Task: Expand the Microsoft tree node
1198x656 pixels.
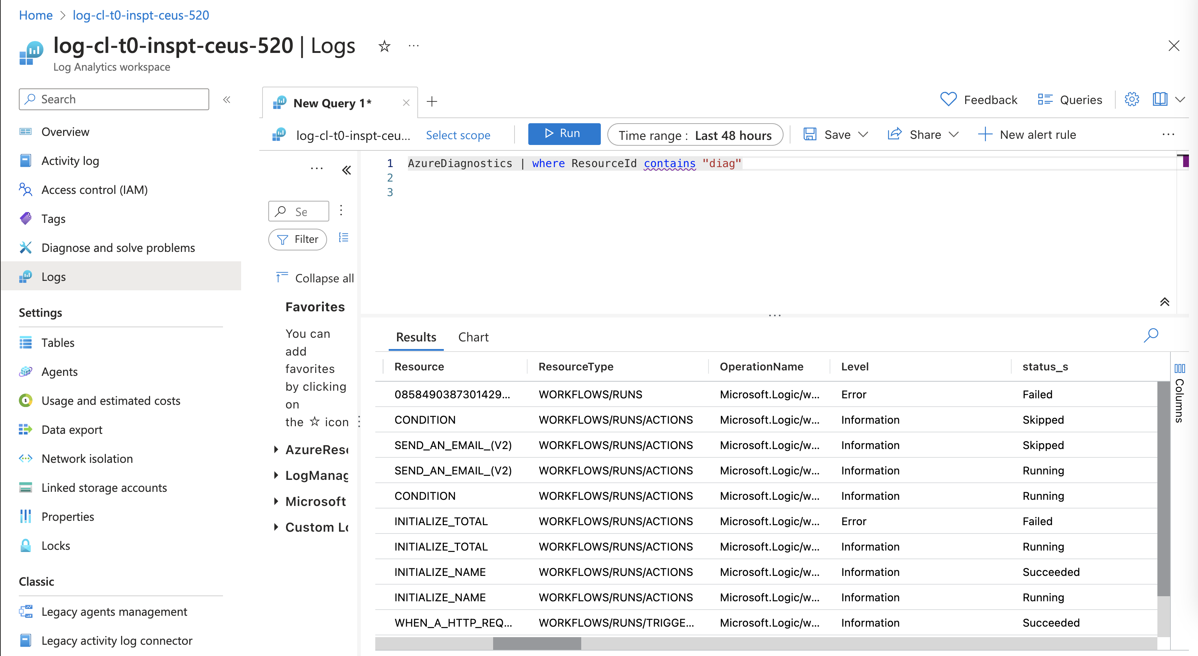Action: tap(276, 501)
